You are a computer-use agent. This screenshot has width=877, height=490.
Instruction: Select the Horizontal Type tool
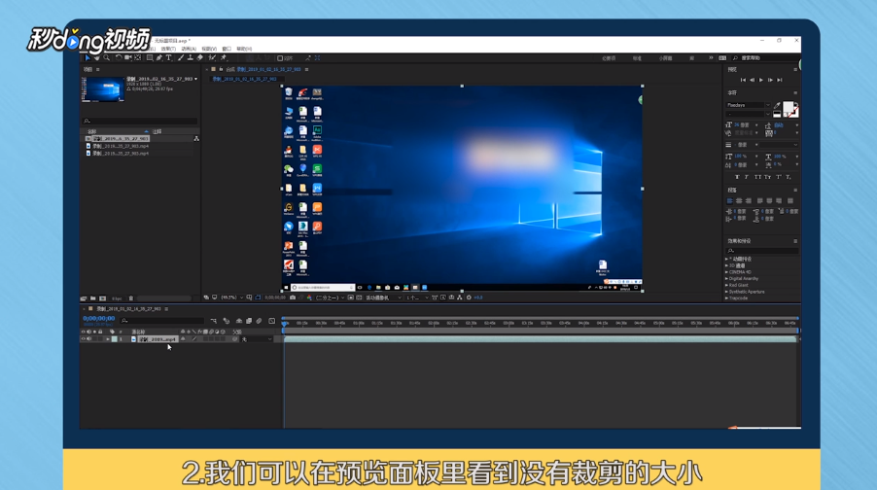168,57
